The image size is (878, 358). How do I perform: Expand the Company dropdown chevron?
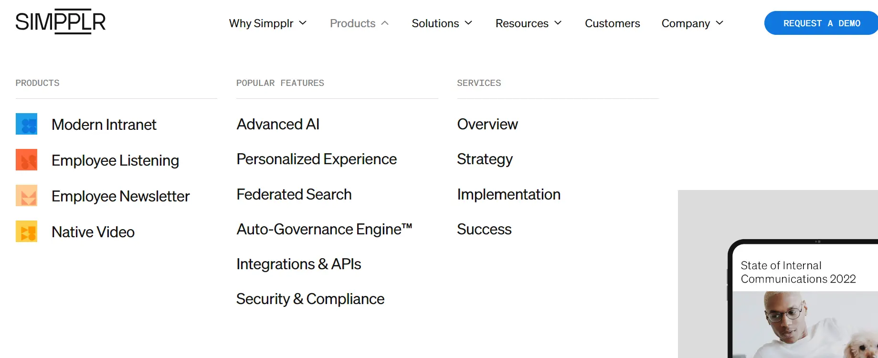[719, 23]
